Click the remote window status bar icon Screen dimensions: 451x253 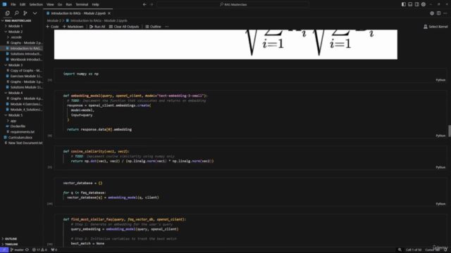(4, 250)
